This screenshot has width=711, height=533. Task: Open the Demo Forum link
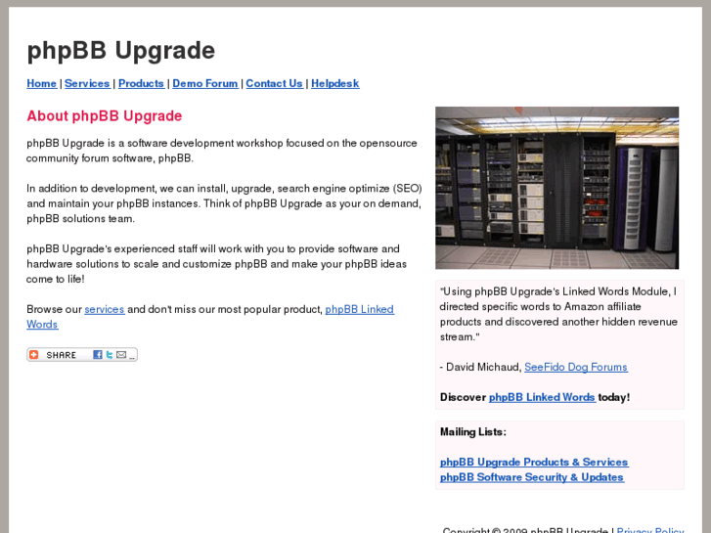tap(205, 83)
